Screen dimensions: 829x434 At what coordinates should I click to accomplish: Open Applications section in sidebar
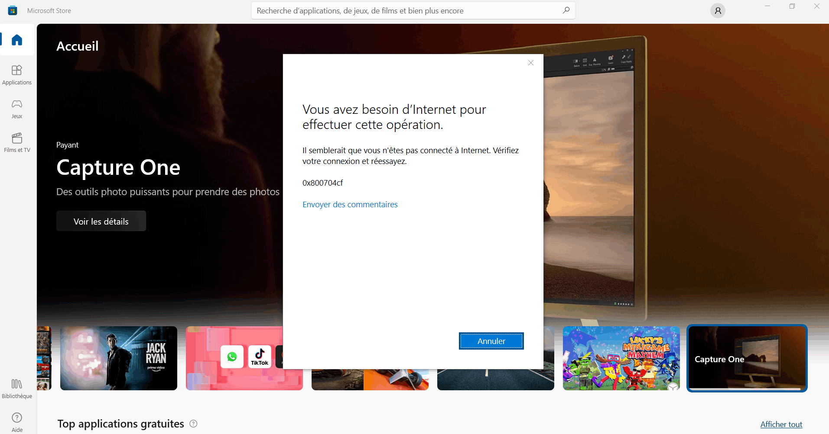[17, 75]
